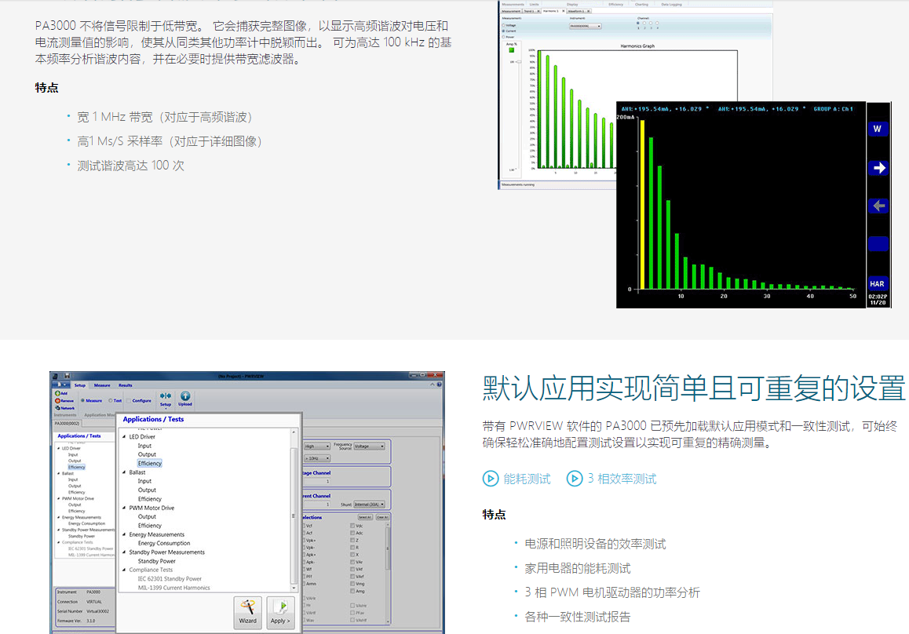Open the 3 相效率测试 video link
909x634 pixels.
coord(611,479)
